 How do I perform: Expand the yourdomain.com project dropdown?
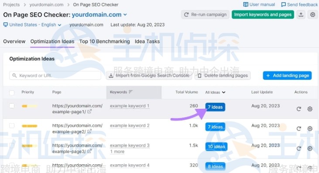click(x=99, y=15)
